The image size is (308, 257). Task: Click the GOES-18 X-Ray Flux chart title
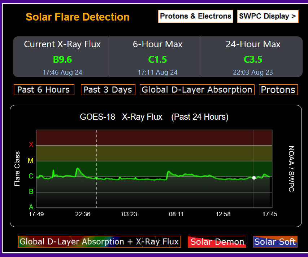(154, 117)
